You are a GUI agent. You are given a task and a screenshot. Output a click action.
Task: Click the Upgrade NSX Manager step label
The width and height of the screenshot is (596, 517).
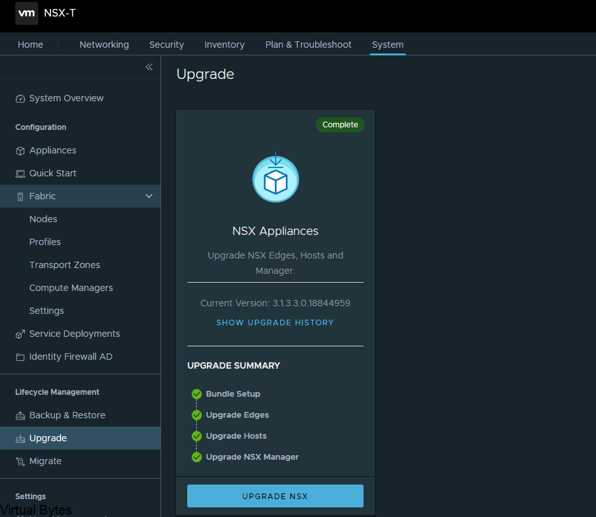[252, 457]
